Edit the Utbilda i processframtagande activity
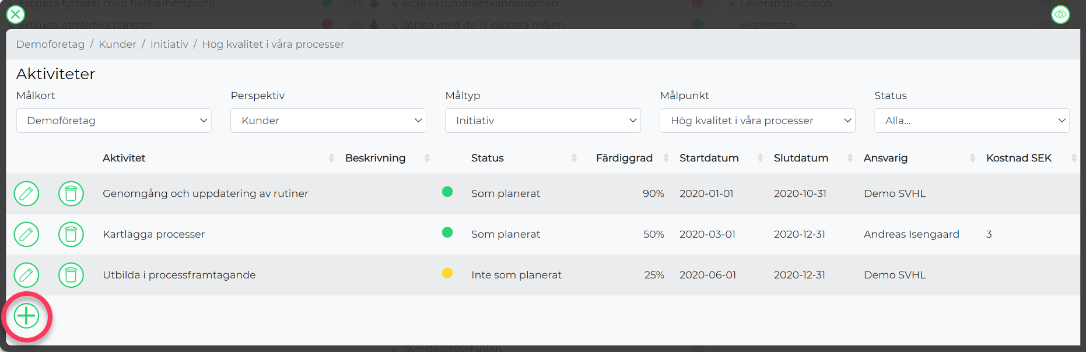Image resolution: width=1086 pixels, height=353 pixels. [26, 275]
